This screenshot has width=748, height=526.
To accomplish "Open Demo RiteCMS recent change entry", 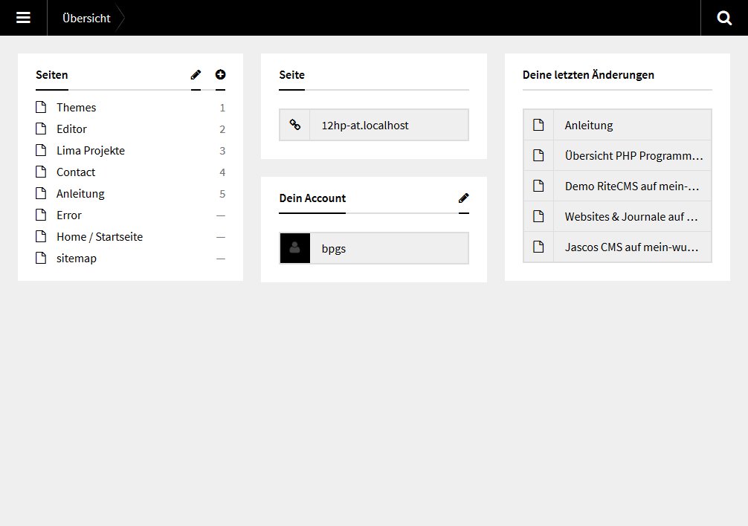I will coord(633,186).
